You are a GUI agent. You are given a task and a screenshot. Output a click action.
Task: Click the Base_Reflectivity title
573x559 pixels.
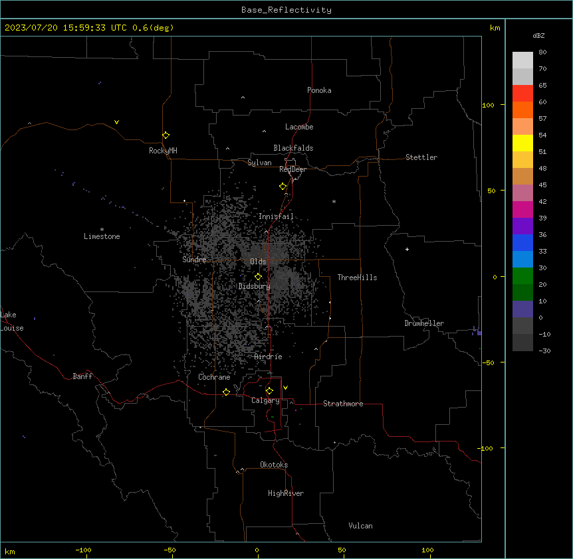(286, 10)
